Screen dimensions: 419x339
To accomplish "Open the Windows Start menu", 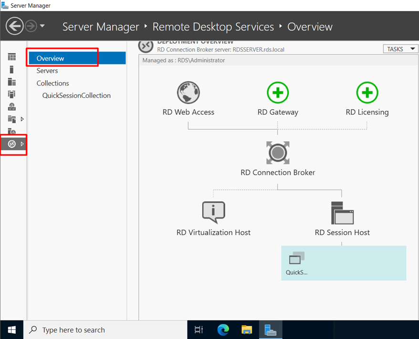I will pos(12,330).
